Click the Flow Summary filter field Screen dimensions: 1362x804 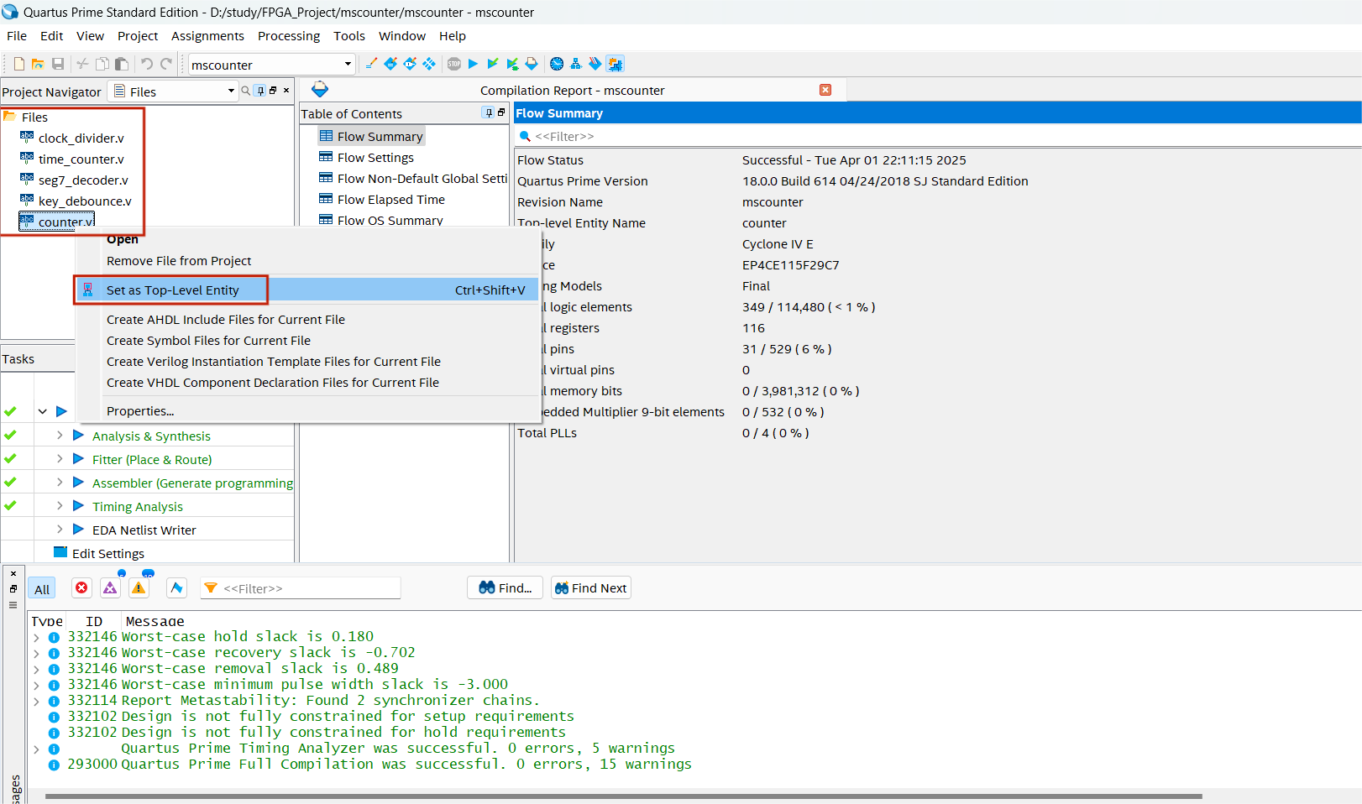pyautogui.click(x=937, y=136)
